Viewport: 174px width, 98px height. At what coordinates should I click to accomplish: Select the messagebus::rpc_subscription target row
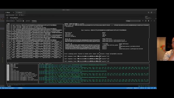[22, 80]
